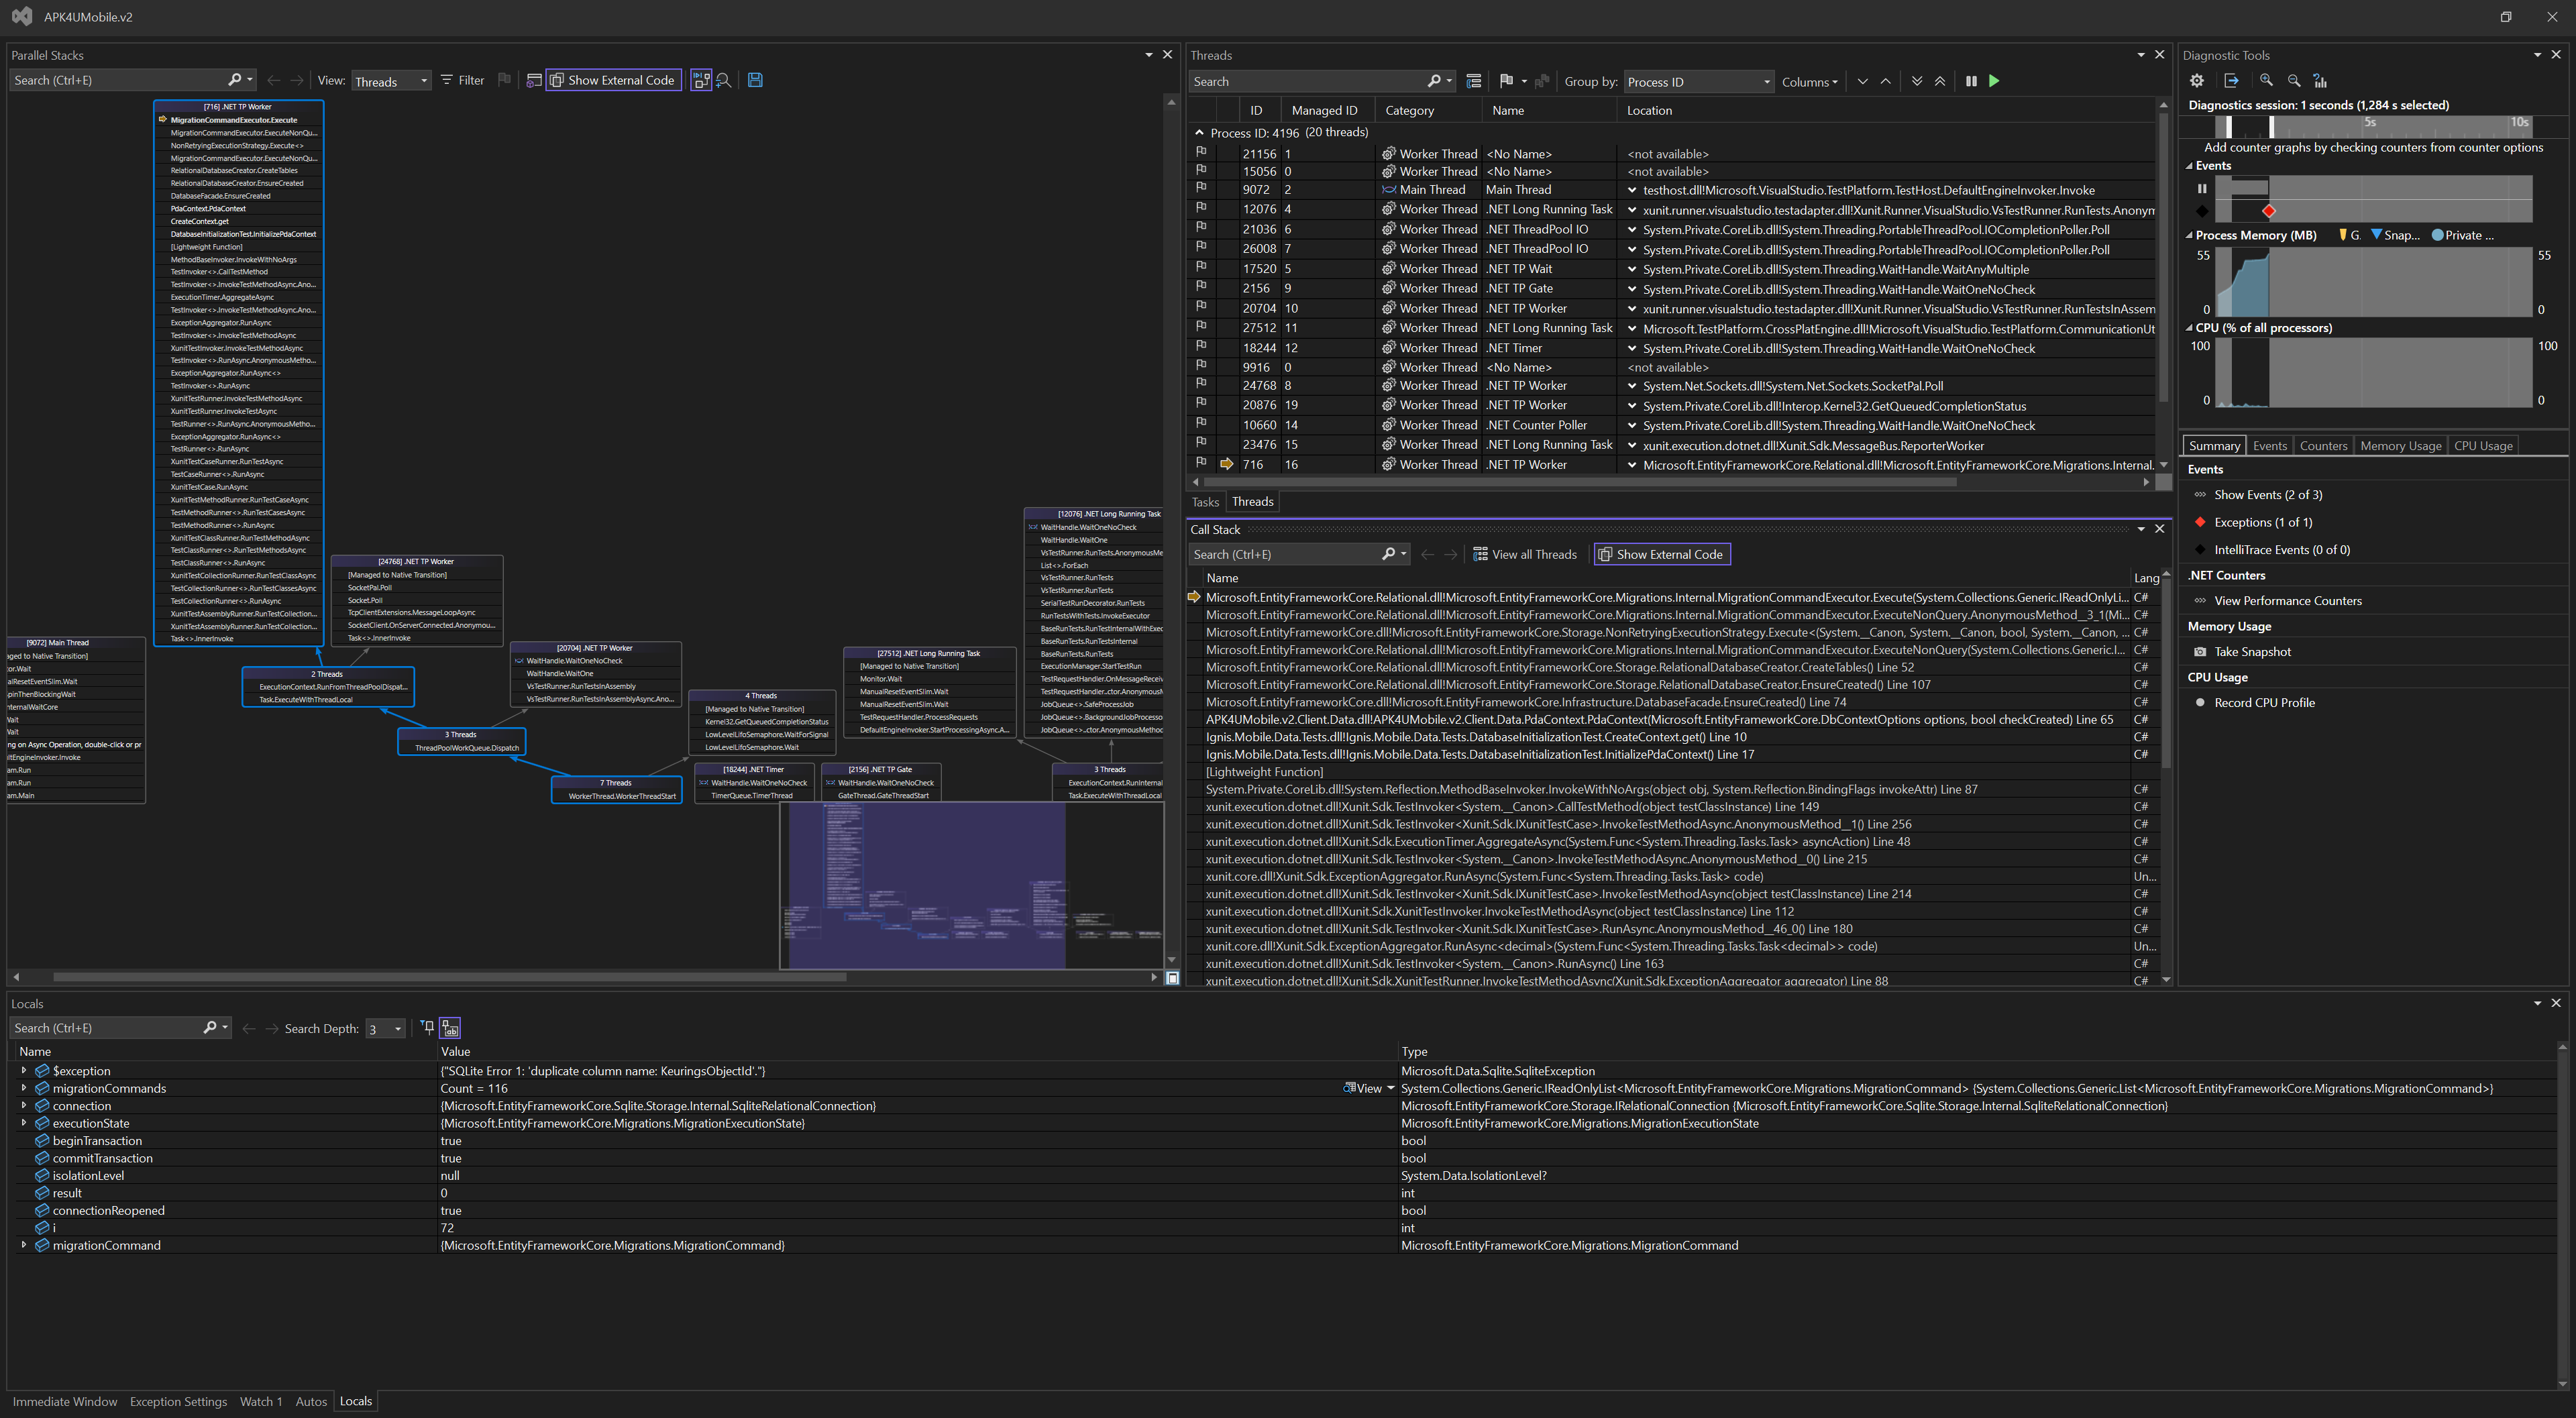The image size is (2576, 1418).
Task: Expand the $exception local variable
Action: 24,1070
